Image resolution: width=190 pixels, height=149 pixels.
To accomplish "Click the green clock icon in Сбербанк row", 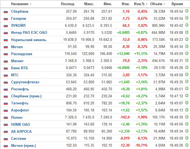I will (187, 11).
